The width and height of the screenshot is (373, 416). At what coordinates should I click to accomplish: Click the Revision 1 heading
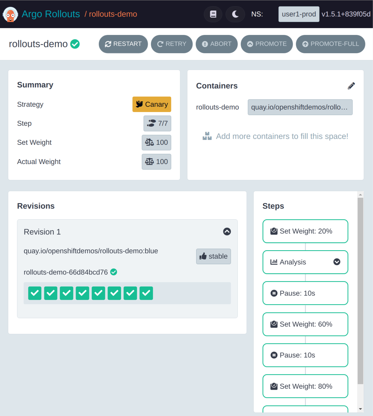point(42,232)
